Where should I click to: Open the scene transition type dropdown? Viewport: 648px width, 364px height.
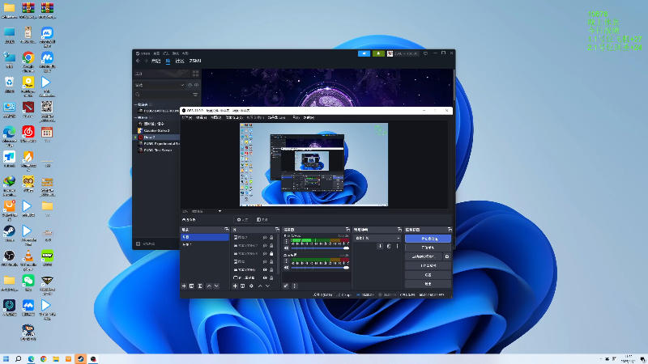click(377, 239)
